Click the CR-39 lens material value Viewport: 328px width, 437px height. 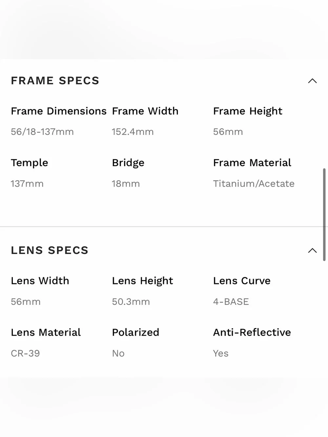click(x=25, y=353)
